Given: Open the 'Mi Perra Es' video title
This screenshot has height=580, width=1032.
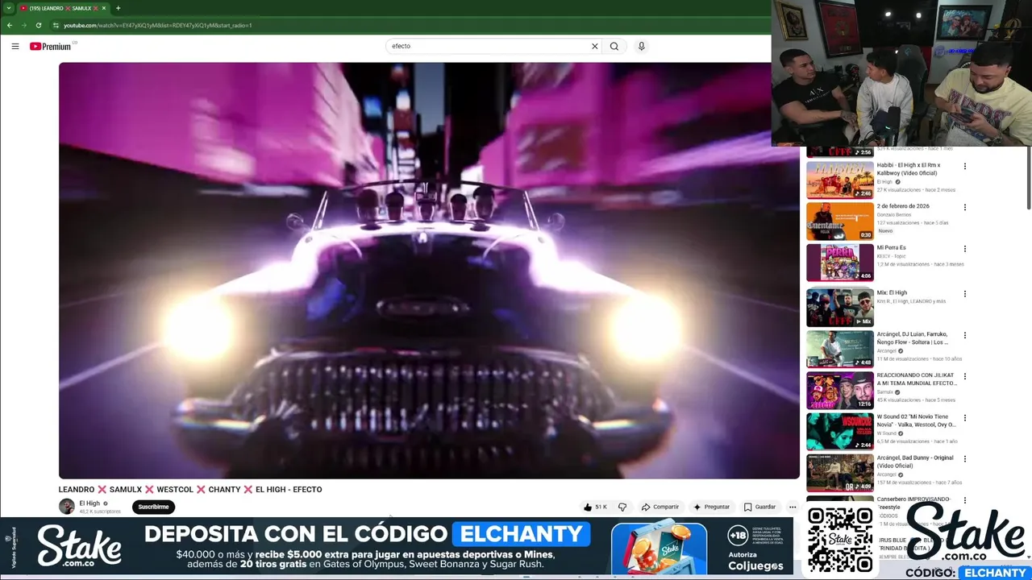Looking at the screenshot, I should coord(891,247).
